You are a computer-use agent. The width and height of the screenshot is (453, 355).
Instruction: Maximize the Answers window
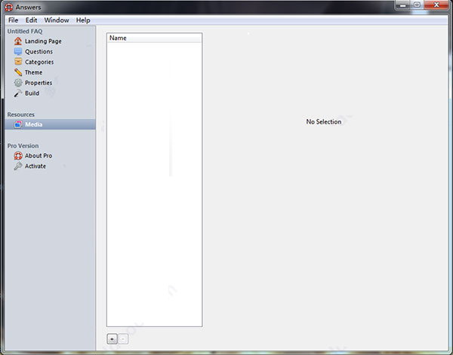pyautogui.click(x=417, y=5)
